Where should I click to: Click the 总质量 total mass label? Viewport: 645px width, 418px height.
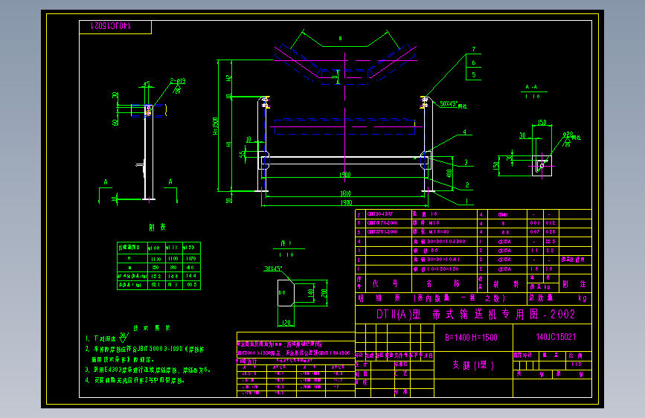point(541,298)
